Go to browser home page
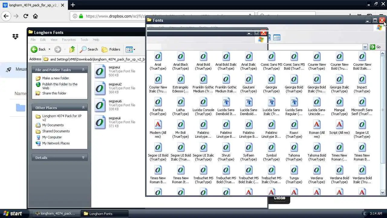387x218 pixels. point(35,16)
